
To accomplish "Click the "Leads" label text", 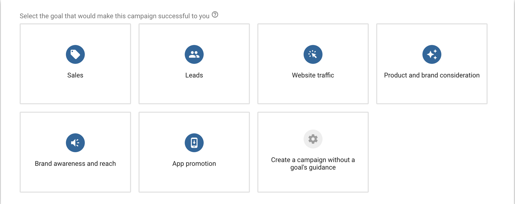I will coord(194,75).
